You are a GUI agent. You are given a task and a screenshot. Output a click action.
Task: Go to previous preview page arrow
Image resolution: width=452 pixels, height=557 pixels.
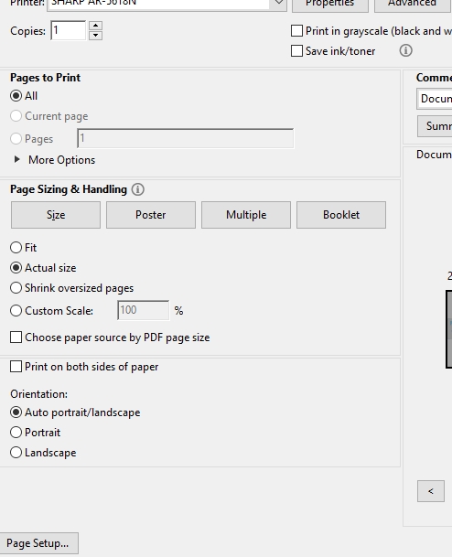pos(431,491)
